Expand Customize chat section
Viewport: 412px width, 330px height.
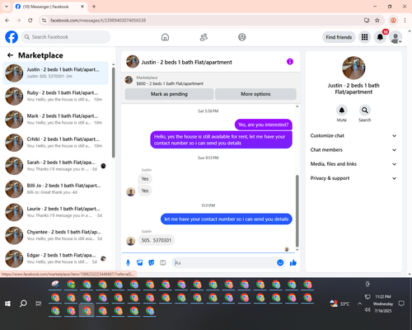pos(353,135)
